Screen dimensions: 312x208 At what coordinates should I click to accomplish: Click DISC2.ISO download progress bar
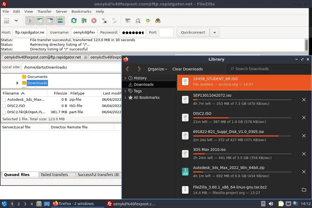coord(242,118)
